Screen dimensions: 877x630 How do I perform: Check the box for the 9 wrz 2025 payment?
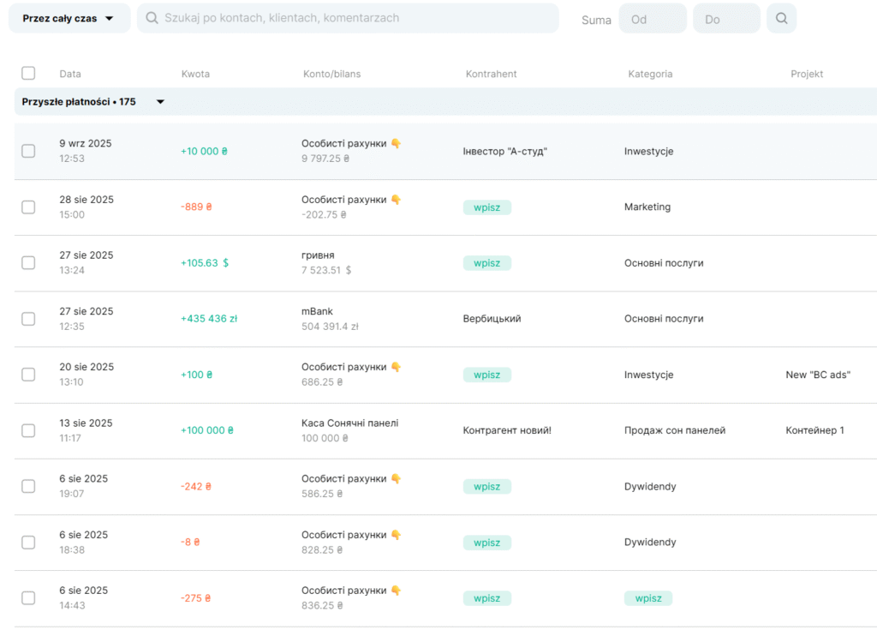pos(28,151)
